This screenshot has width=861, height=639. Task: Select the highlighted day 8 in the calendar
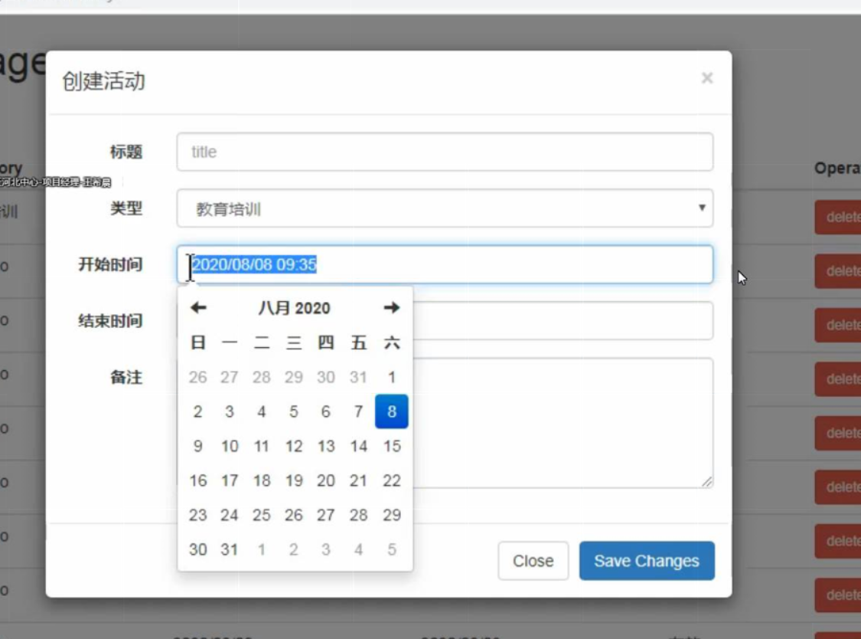click(x=392, y=411)
